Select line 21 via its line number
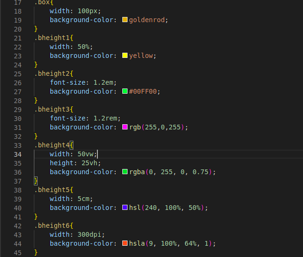 click(17, 38)
